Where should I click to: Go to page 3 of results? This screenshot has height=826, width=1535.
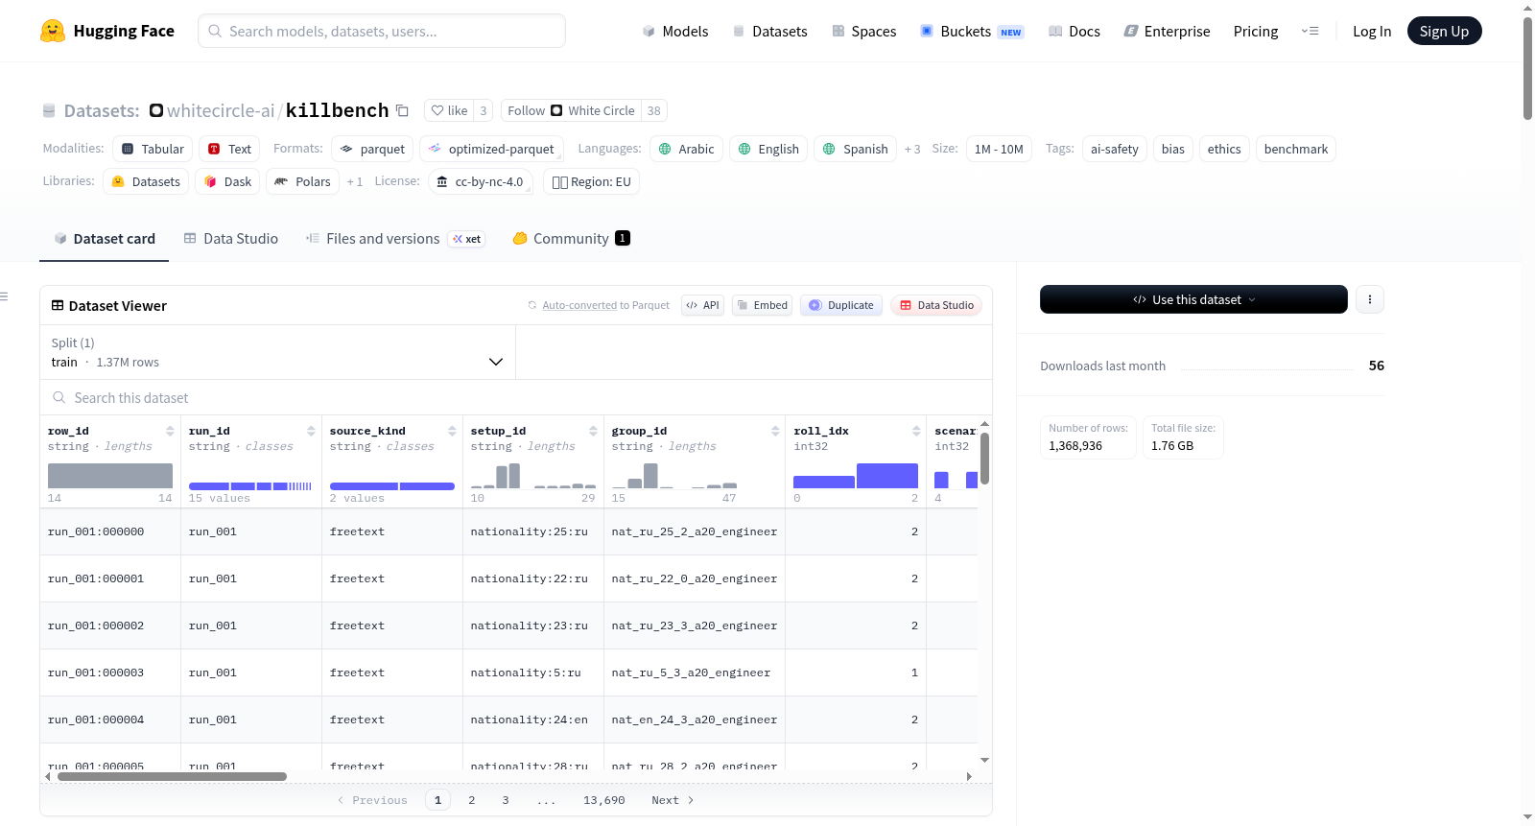tap(506, 800)
